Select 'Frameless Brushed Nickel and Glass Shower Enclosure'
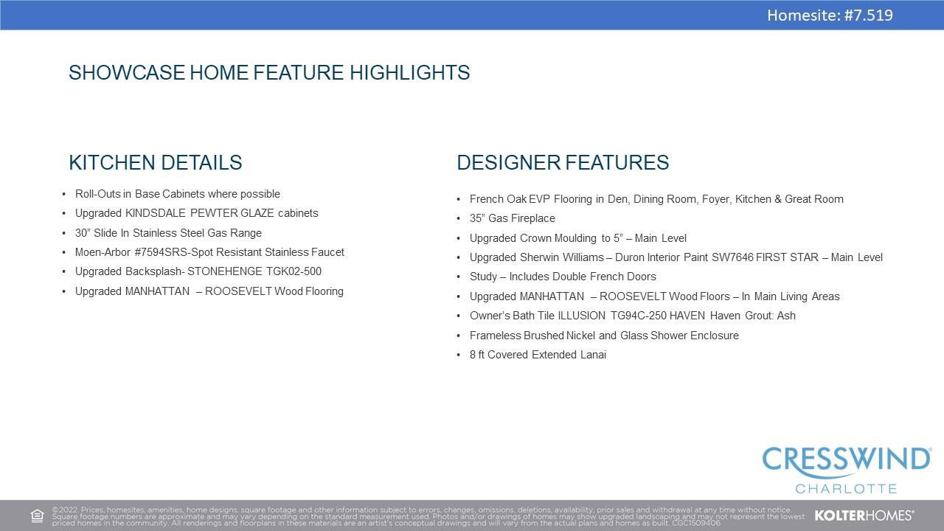Image resolution: width=944 pixels, height=531 pixels. tap(604, 336)
